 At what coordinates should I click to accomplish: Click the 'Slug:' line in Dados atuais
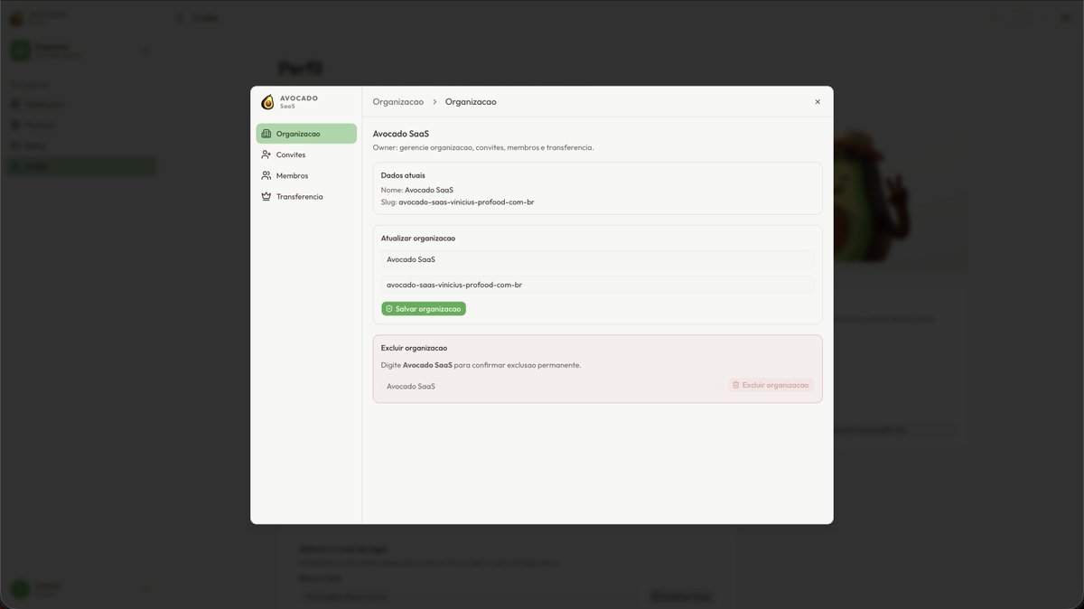[457, 202]
